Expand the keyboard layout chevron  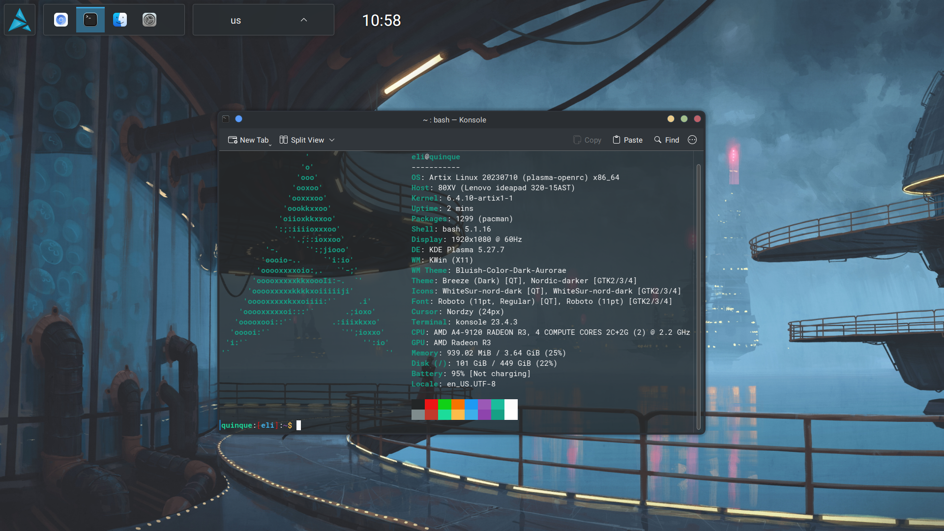click(x=303, y=20)
